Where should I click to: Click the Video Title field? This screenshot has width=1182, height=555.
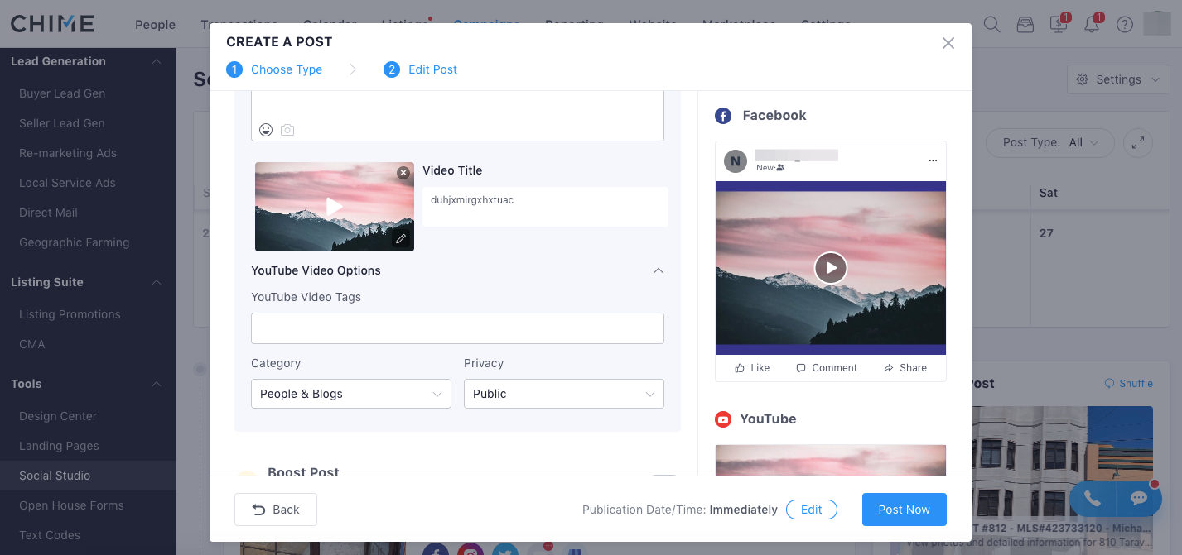point(545,206)
